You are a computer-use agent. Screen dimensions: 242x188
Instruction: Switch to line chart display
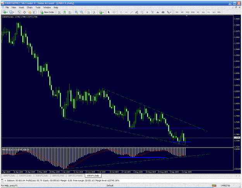(70, 12)
